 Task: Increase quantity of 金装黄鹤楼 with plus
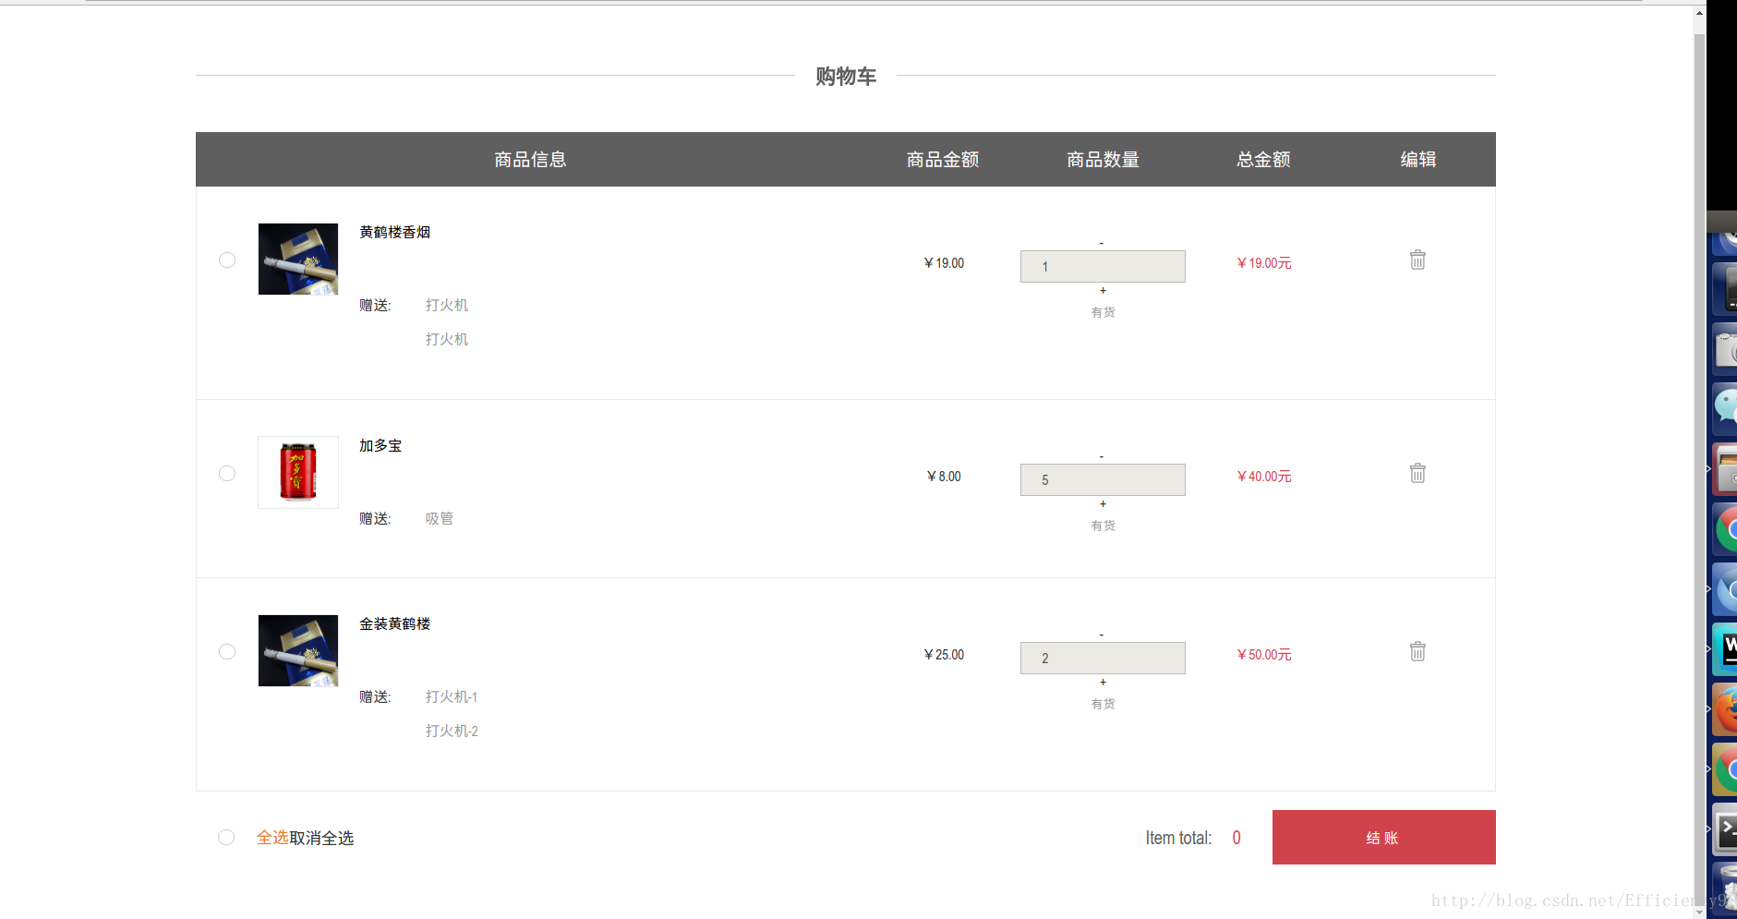coord(1103,682)
